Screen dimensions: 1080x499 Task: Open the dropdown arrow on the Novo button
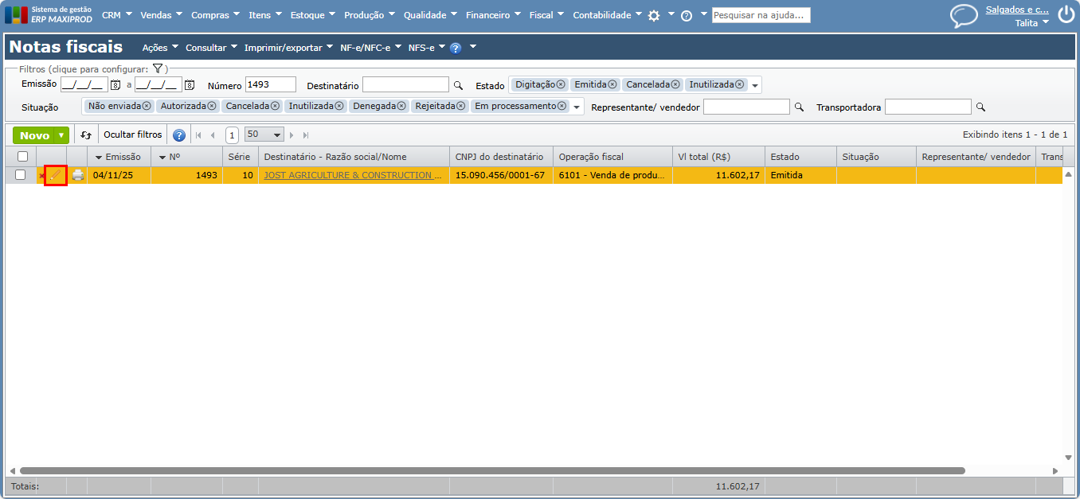(61, 135)
